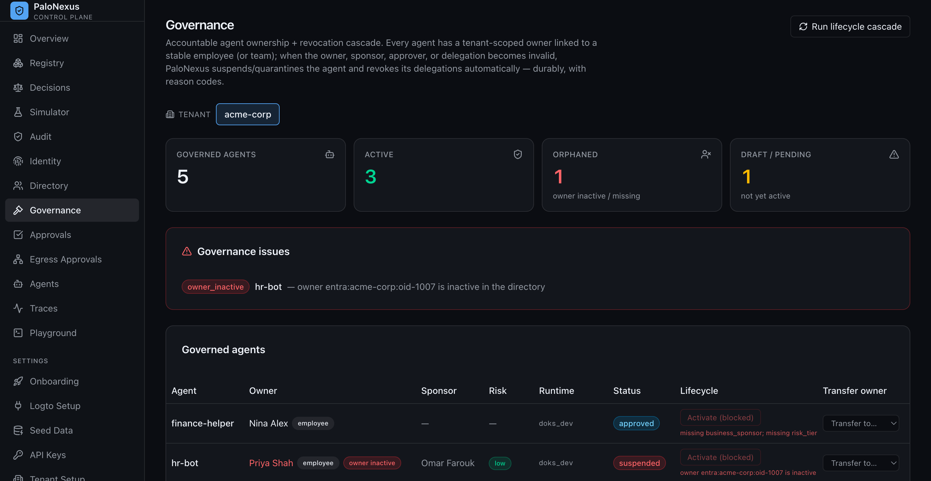Click the employee tag beside Nina Alex
The width and height of the screenshot is (931, 481).
[313, 423]
